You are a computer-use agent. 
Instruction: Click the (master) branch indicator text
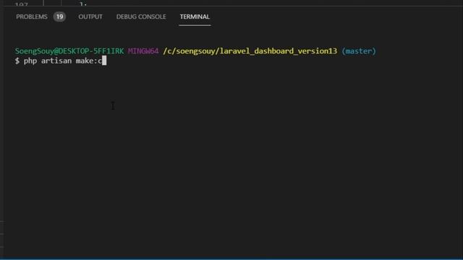point(359,51)
